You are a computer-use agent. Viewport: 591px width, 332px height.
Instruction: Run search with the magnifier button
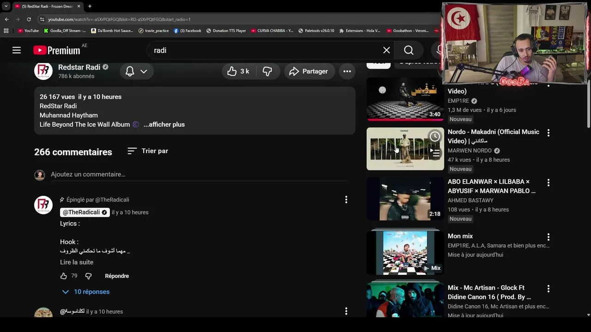pos(409,50)
